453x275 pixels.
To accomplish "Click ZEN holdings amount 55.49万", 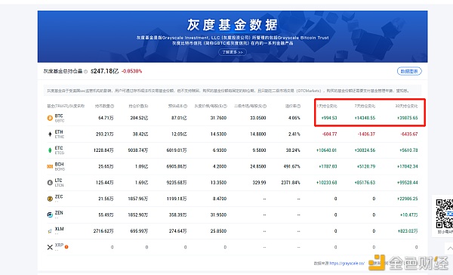I will tap(106, 215).
